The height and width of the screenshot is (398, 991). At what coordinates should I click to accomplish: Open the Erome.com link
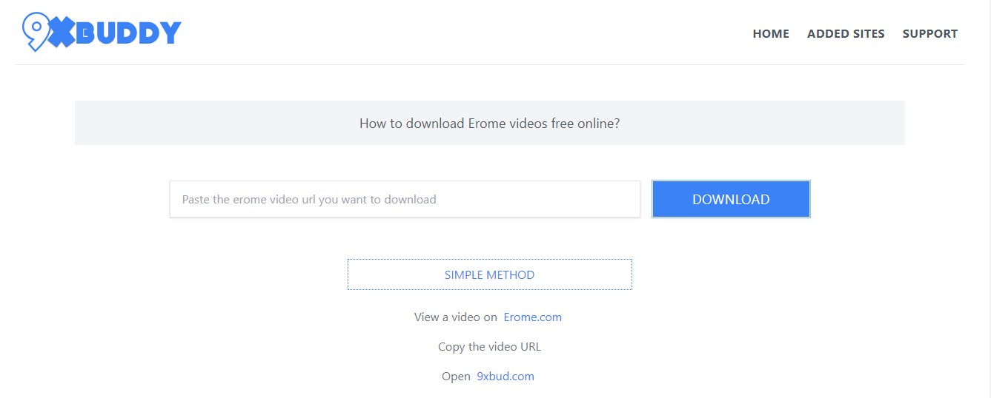click(532, 317)
